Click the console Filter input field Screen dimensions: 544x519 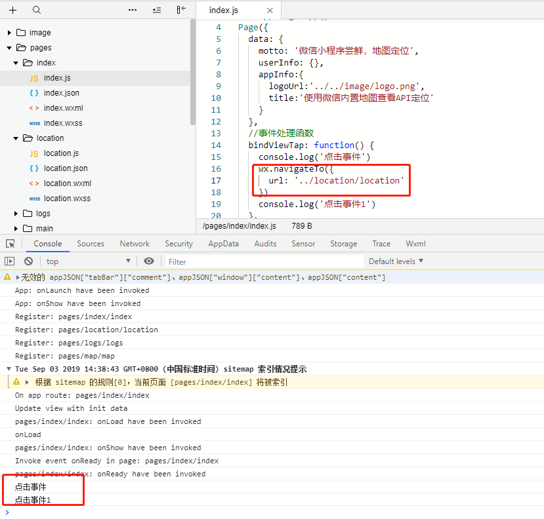[262, 261]
